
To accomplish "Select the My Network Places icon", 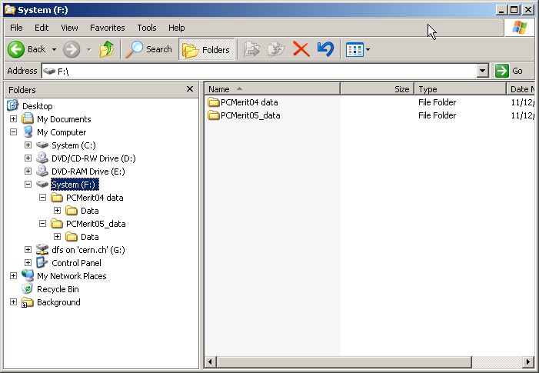I will 28,275.
